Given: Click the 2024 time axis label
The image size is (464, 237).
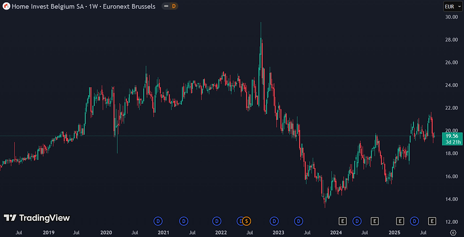Looking at the screenshot, I should (337, 233).
